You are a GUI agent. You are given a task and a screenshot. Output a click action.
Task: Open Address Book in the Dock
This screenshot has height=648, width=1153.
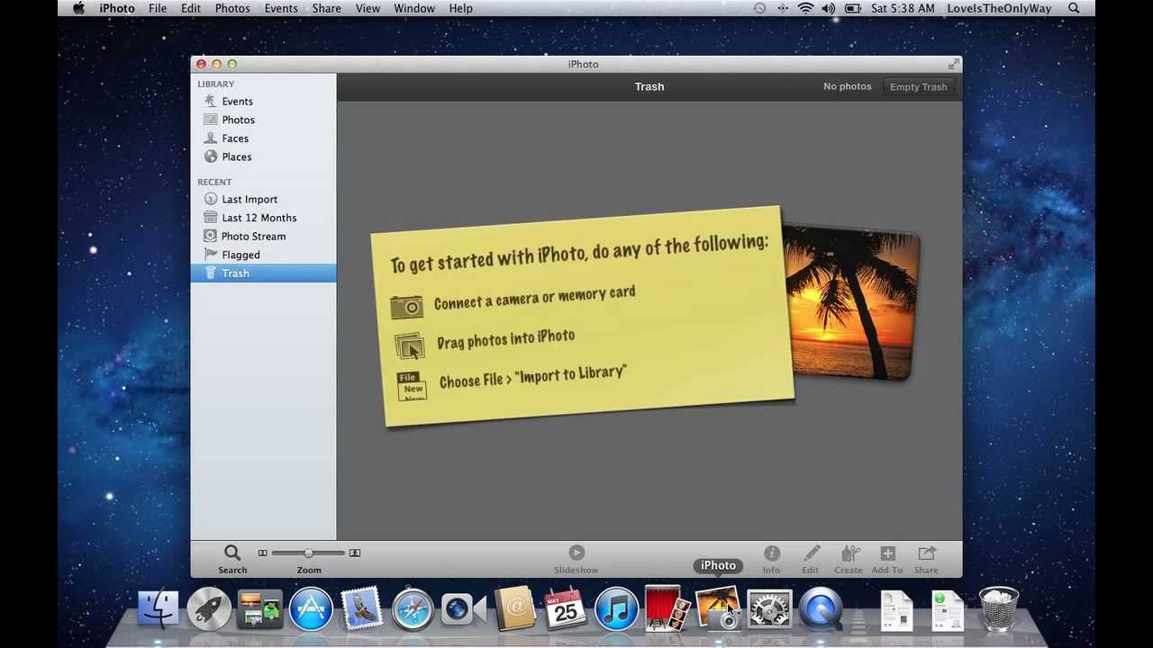click(x=514, y=609)
